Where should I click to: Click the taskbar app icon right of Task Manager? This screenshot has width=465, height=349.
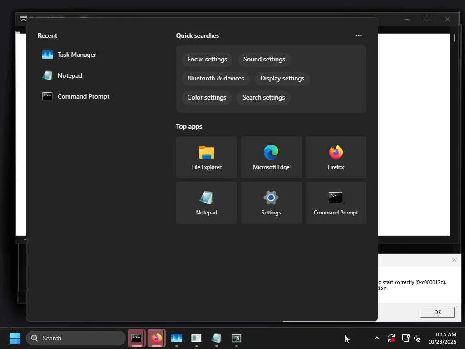click(196, 338)
